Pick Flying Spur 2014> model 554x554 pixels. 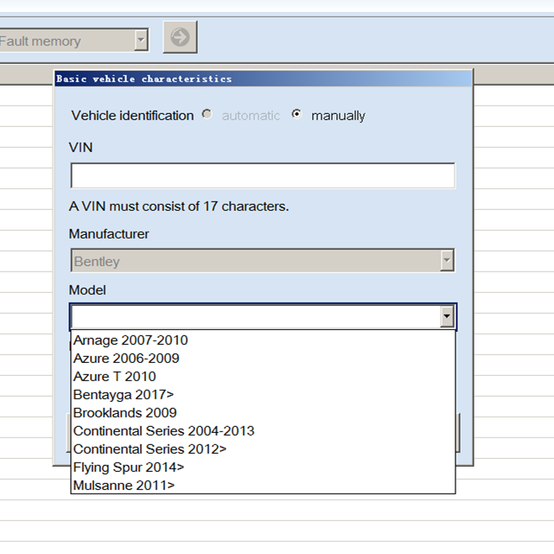263,468
